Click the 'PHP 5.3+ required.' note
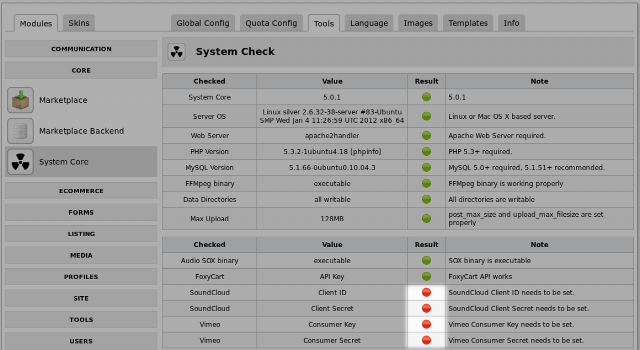The height and width of the screenshot is (350, 640). 480,152
